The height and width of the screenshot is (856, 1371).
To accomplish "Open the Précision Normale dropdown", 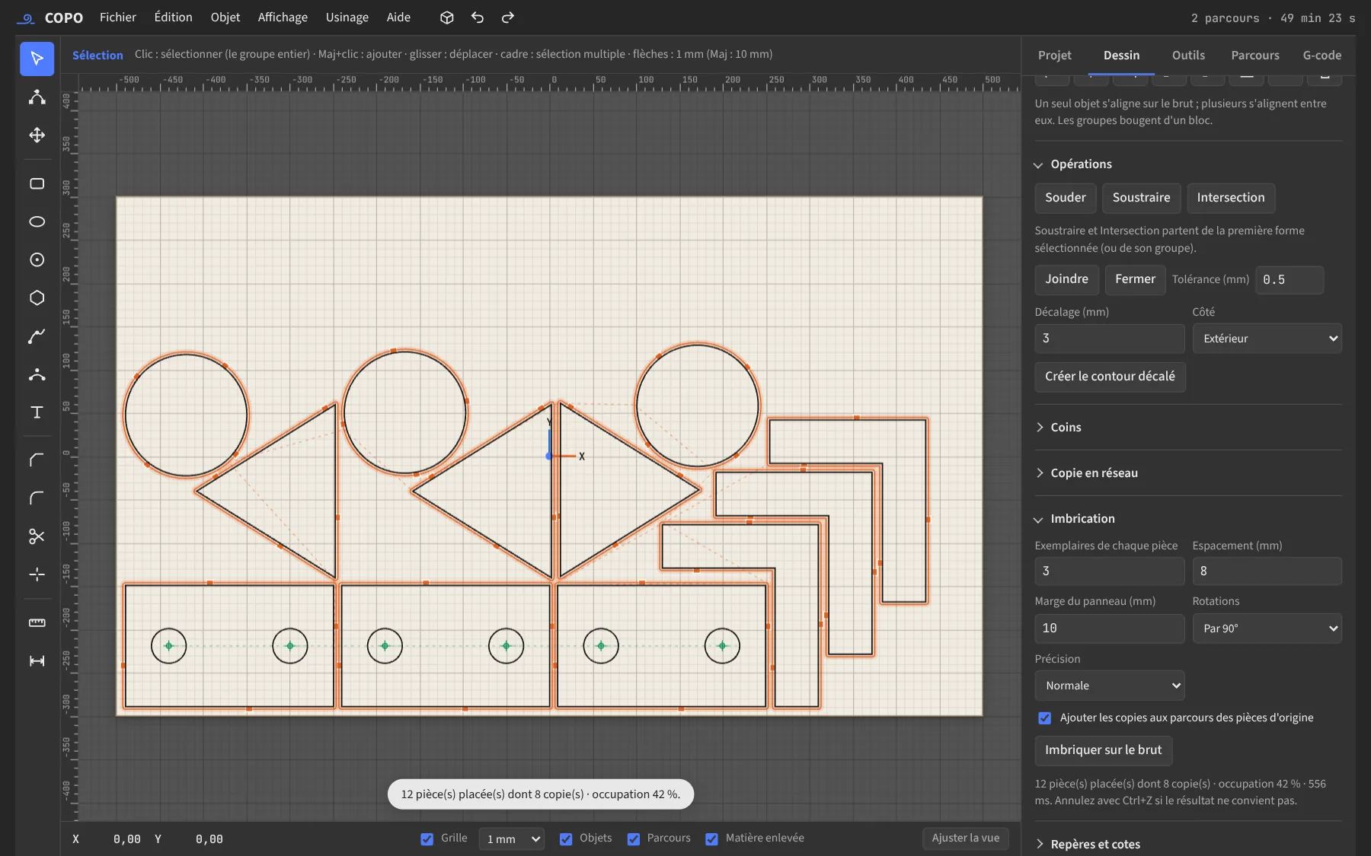I will pyautogui.click(x=1109, y=686).
